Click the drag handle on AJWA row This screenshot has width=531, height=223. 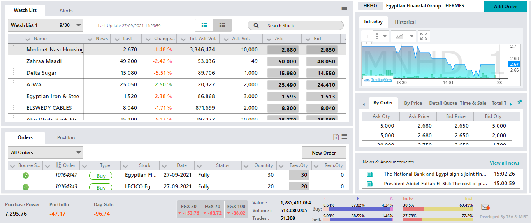click(12, 84)
